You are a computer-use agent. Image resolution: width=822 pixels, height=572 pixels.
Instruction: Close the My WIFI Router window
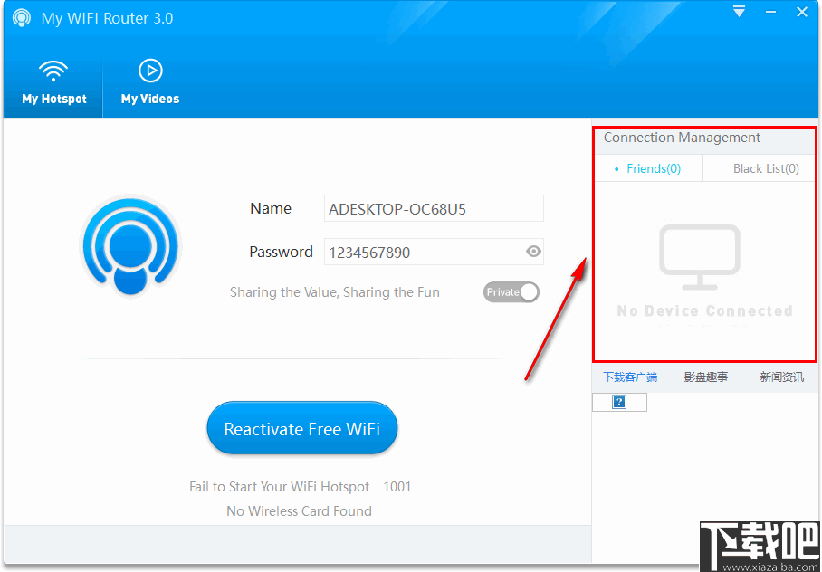[x=802, y=12]
